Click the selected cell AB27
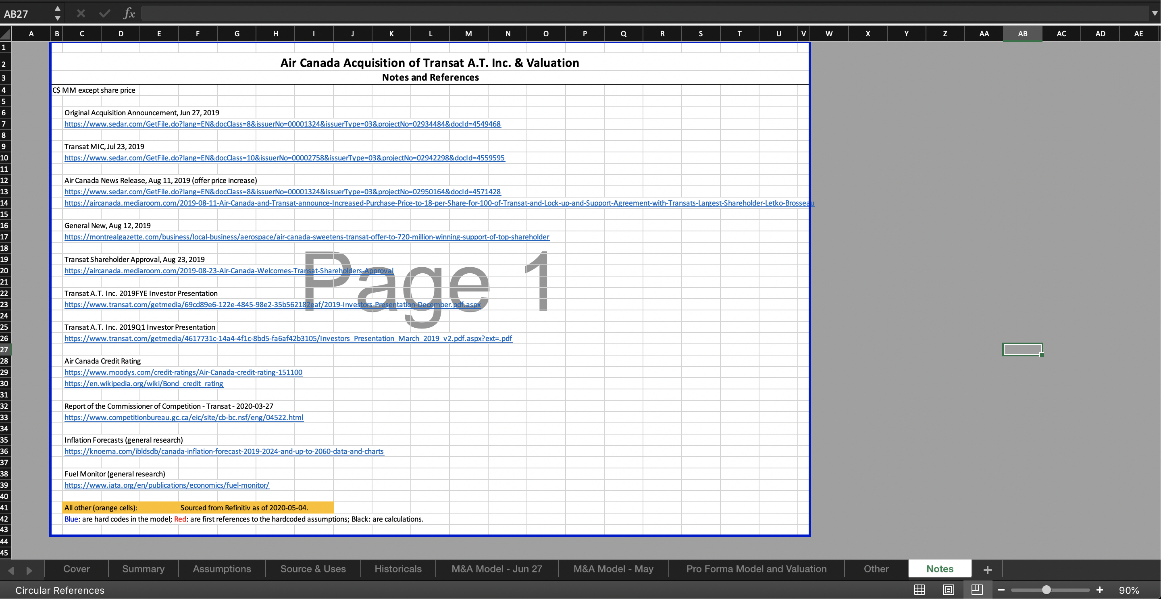 [x=1022, y=349]
